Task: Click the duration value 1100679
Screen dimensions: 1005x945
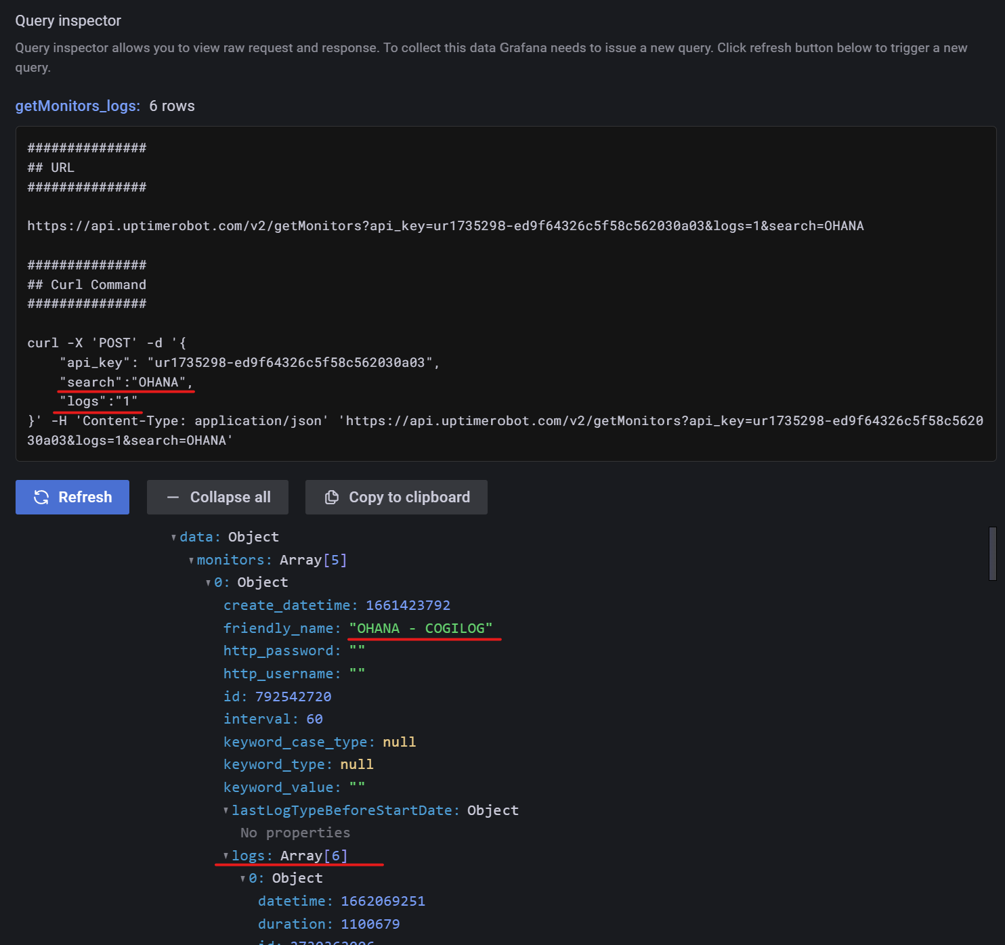Action: [370, 924]
